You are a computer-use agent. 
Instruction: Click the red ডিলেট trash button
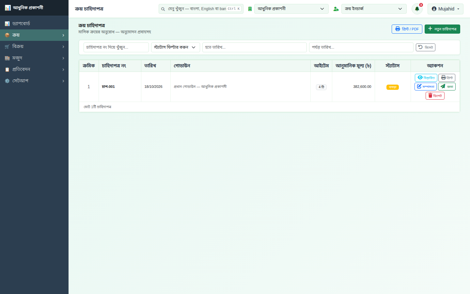coord(435,96)
